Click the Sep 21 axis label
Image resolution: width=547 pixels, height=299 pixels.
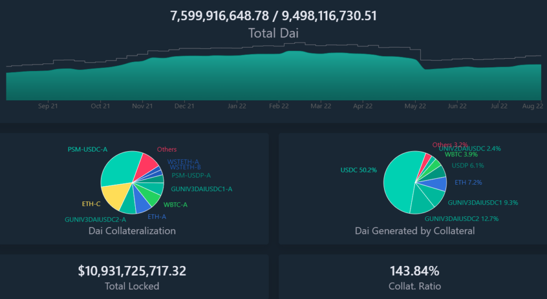pos(48,106)
